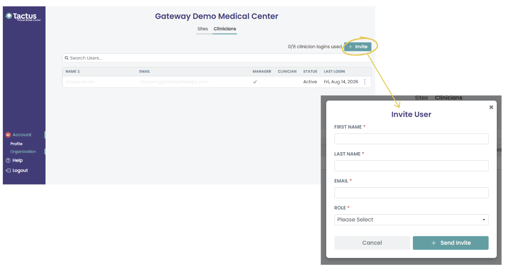Go to Profile in the sidebar

[16, 144]
